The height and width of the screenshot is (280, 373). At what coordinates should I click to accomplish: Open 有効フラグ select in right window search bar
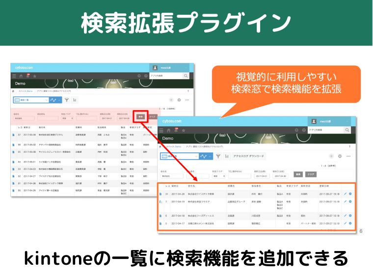coord(218,176)
